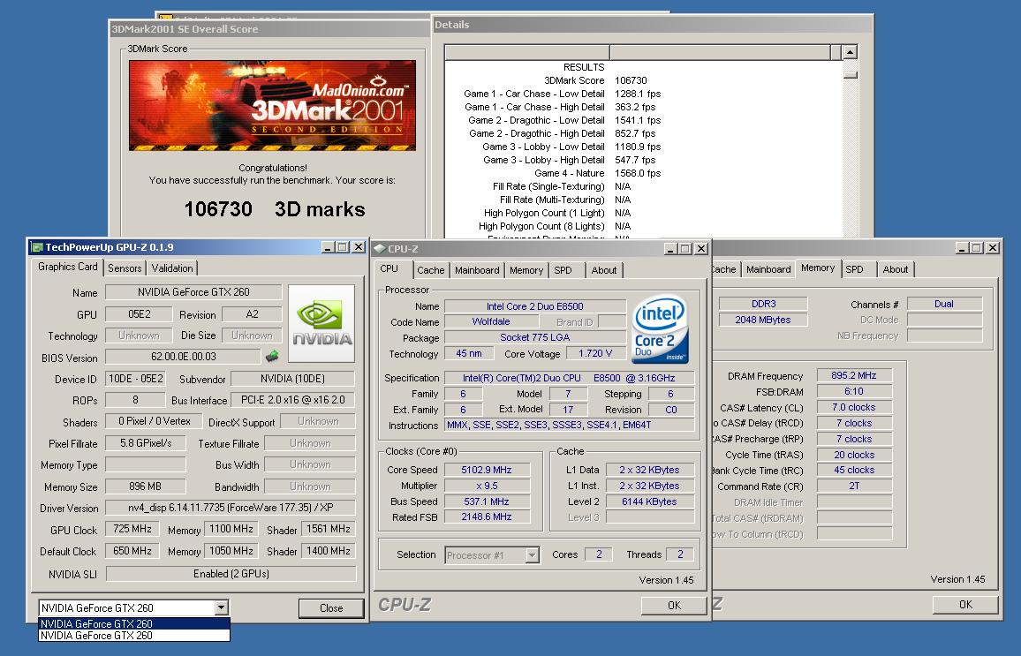Image resolution: width=1021 pixels, height=656 pixels.
Task: Open the About tab in the second CPU-Z window
Action: (896, 269)
